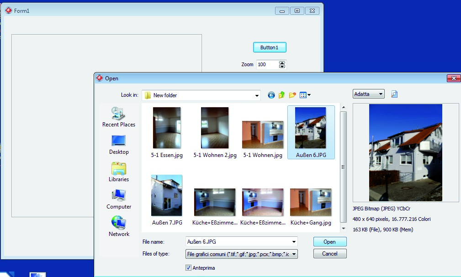The height and width of the screenshot is (277, 461).
Task: Click the Zoom value field in Form1
Action: tap(267, 65)
